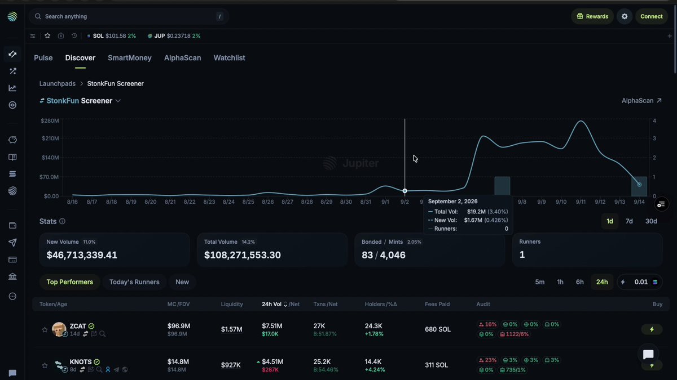The image size is (677, 380).
Task: Open the swap arrows sidebar icon
Action: tap(12, 54)
